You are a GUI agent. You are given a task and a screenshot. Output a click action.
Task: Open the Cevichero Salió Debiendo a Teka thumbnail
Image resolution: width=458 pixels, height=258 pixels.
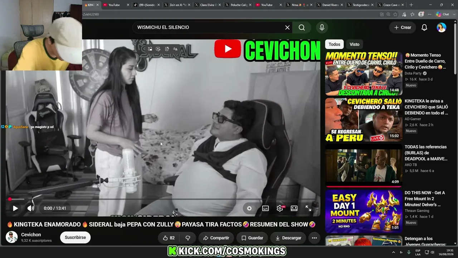(x=364, y=120)
